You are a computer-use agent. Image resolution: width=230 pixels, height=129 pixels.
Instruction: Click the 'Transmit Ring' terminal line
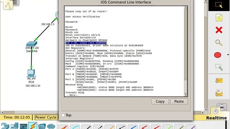(x=75, y=92)
